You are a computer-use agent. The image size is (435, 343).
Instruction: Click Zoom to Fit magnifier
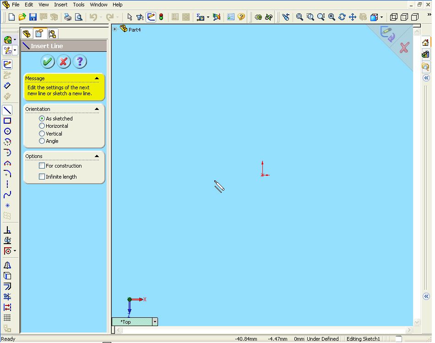pyautogui.click(x=299, y=17)
